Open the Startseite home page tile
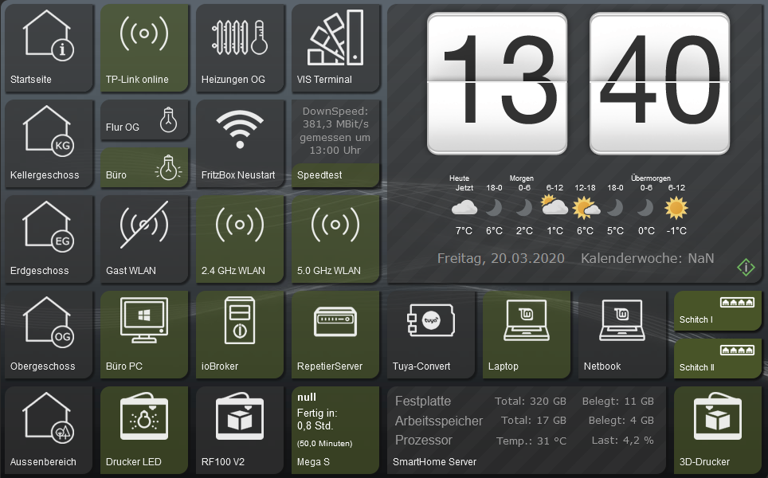 (49, 49)
